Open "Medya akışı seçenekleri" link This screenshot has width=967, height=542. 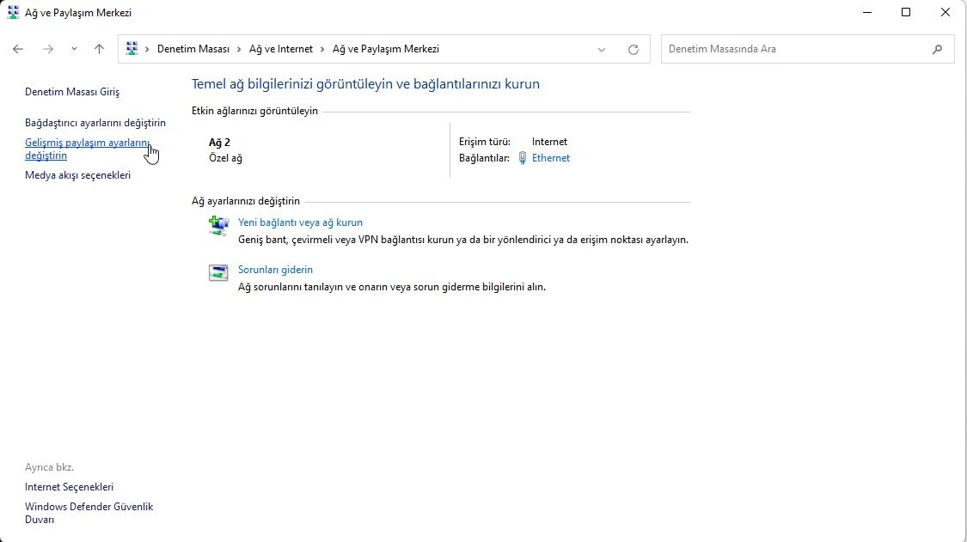77,175
